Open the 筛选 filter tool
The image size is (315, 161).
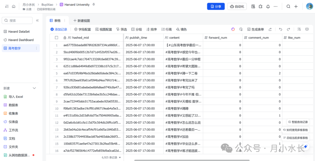click(122, 29)
